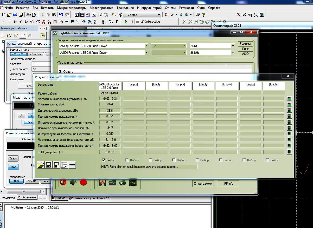Switch to Схема1 document tab

(x=60, y=198)
